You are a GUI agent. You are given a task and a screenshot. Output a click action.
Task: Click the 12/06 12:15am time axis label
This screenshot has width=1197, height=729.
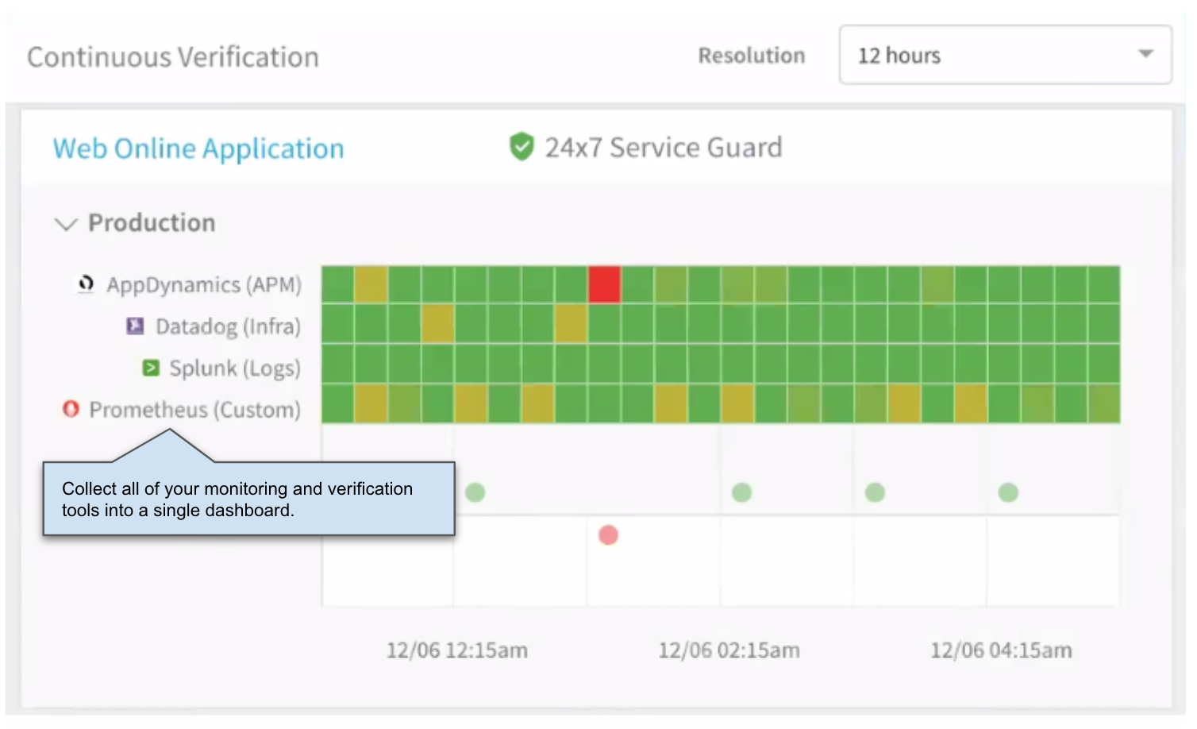click(457, 650)
